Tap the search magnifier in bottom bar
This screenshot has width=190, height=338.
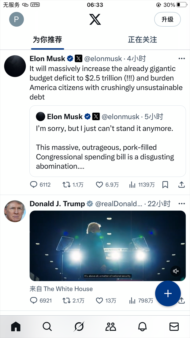[47, 327]
